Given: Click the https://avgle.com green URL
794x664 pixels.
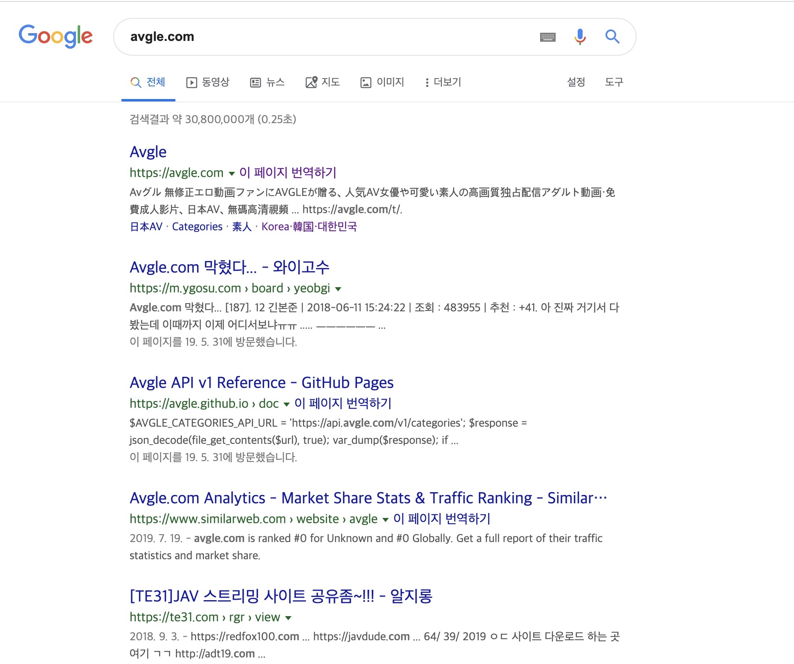Looking at the screenshot, I should (177, 173).
